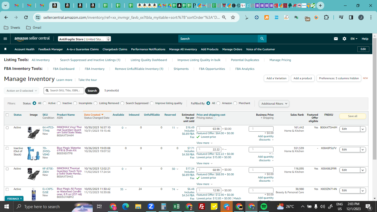Open the Chrome tab search dropdown
377x212 pixels.
click(x=6, y=6)
